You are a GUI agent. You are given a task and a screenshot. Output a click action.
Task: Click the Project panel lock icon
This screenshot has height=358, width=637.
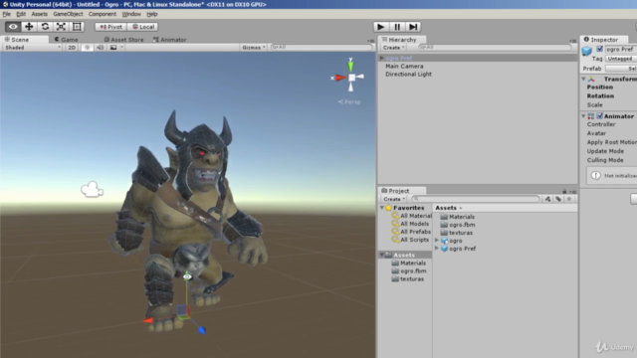point(564,191)
